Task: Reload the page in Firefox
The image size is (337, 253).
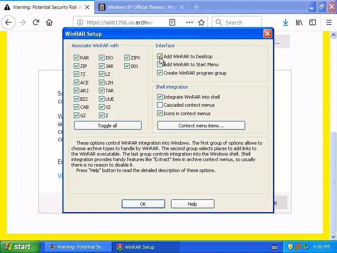Action: click(36, 22)
